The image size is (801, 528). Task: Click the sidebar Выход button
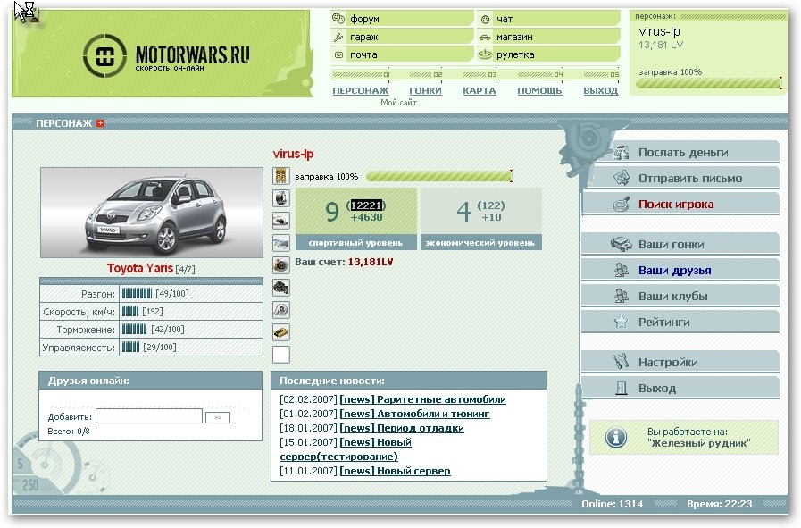coord(681,389)
